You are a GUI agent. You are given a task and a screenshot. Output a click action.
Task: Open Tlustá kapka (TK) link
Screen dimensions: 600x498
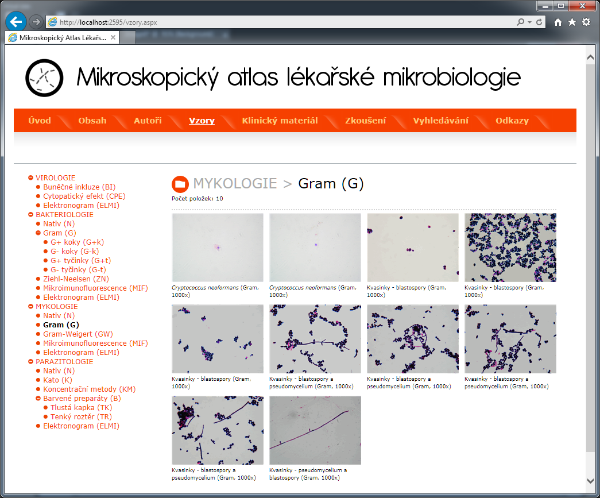81,408
